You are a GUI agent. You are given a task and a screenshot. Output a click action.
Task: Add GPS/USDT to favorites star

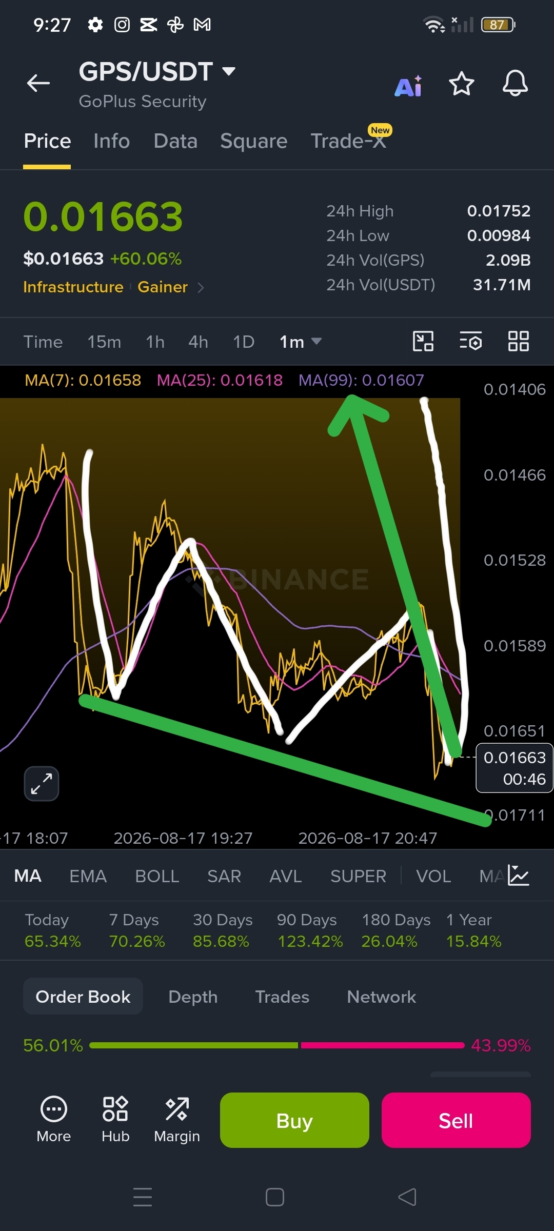[x=461, y=84]
